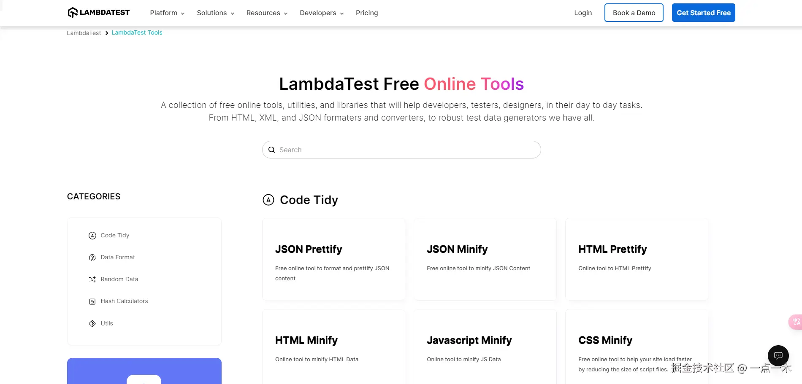Select the Utils category icon
The width and height of the screenshot is (802, 384).
[x=92, y=323]
